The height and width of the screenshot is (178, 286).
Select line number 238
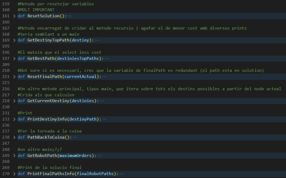coord(6,138)
